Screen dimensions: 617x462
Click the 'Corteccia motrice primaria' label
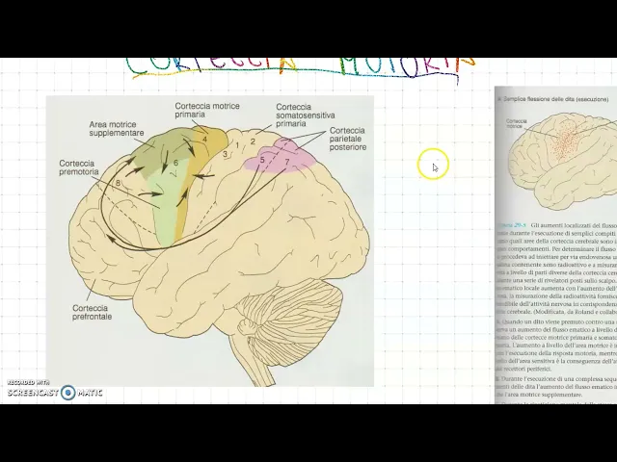click(207, 110)
